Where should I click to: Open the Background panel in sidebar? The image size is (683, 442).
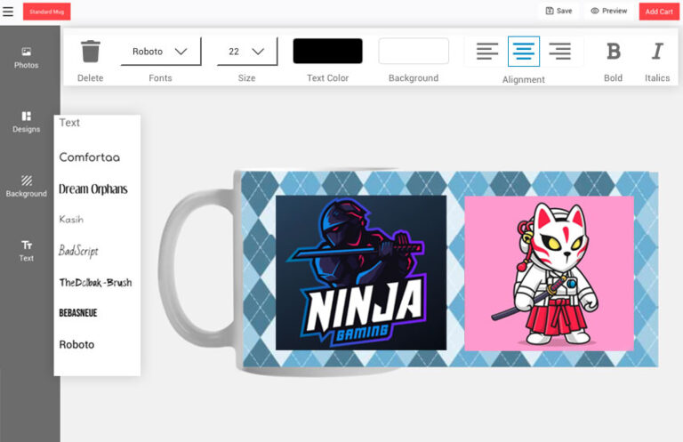tap(27, 186)
